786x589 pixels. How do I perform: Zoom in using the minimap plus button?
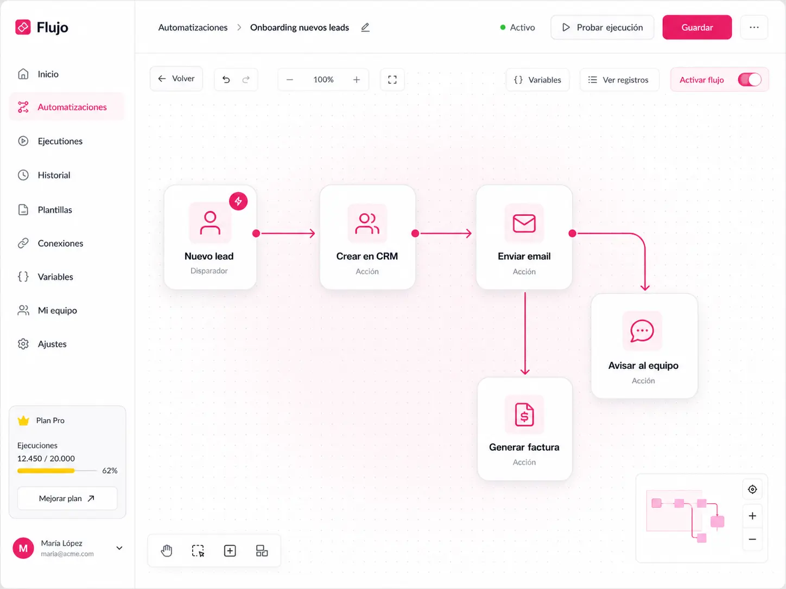(752, 516)
